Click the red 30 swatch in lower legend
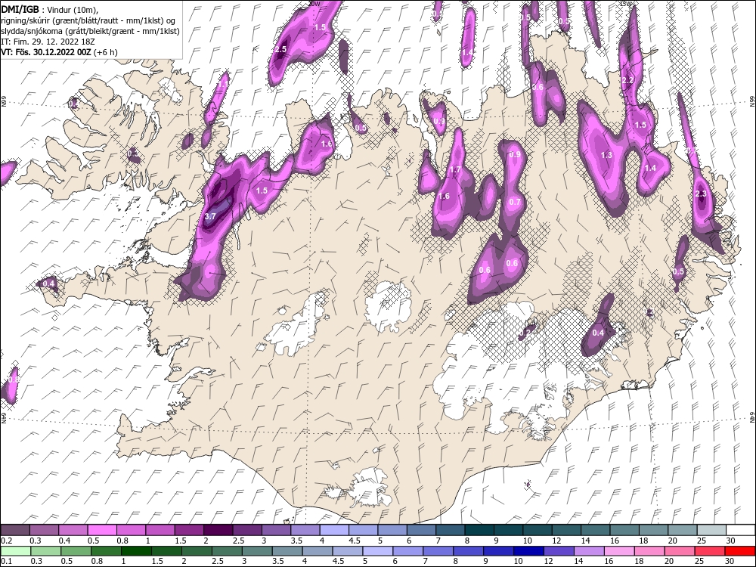Screen dimensions: 756x567 point(739,552)
